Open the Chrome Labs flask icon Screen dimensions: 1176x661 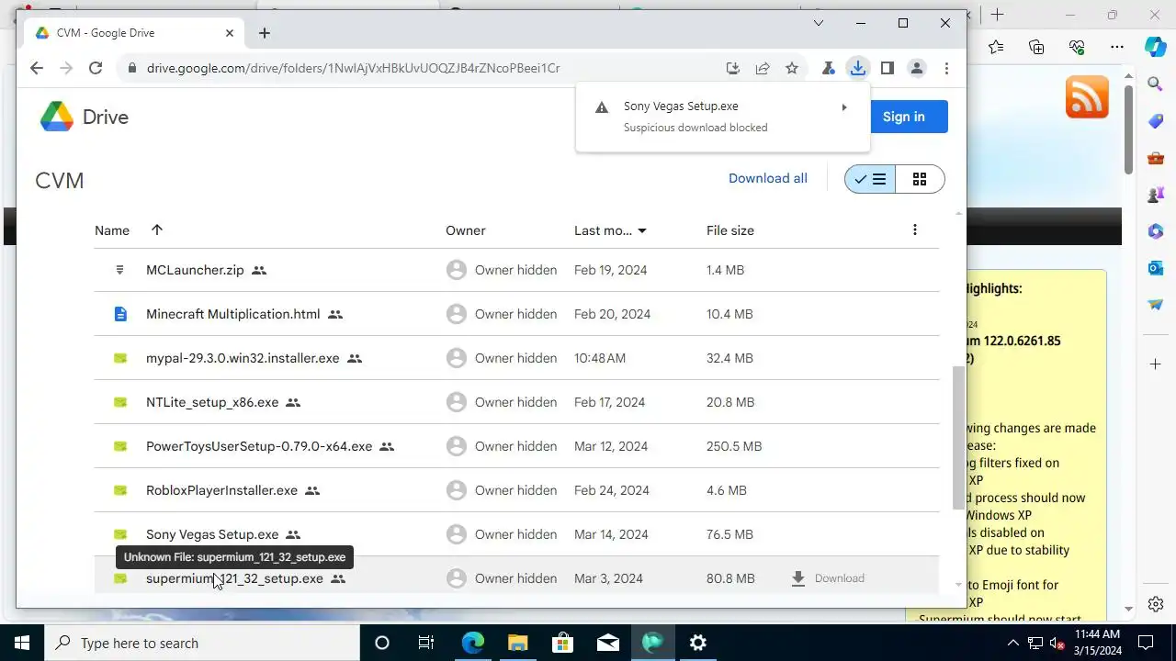point(828,68)
